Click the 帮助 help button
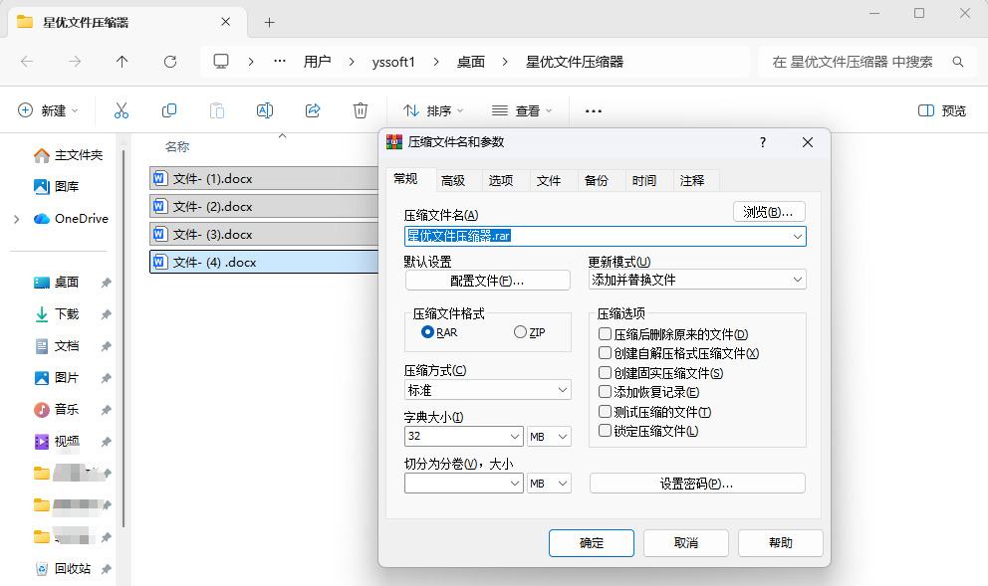 (780, 542)
